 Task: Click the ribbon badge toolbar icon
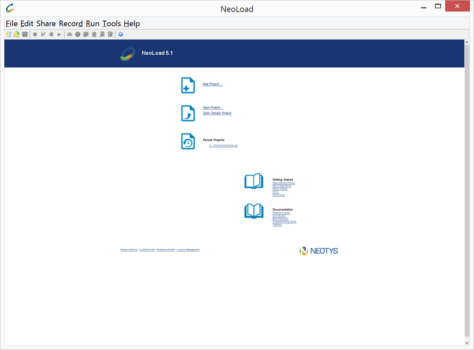click(94, 34)
